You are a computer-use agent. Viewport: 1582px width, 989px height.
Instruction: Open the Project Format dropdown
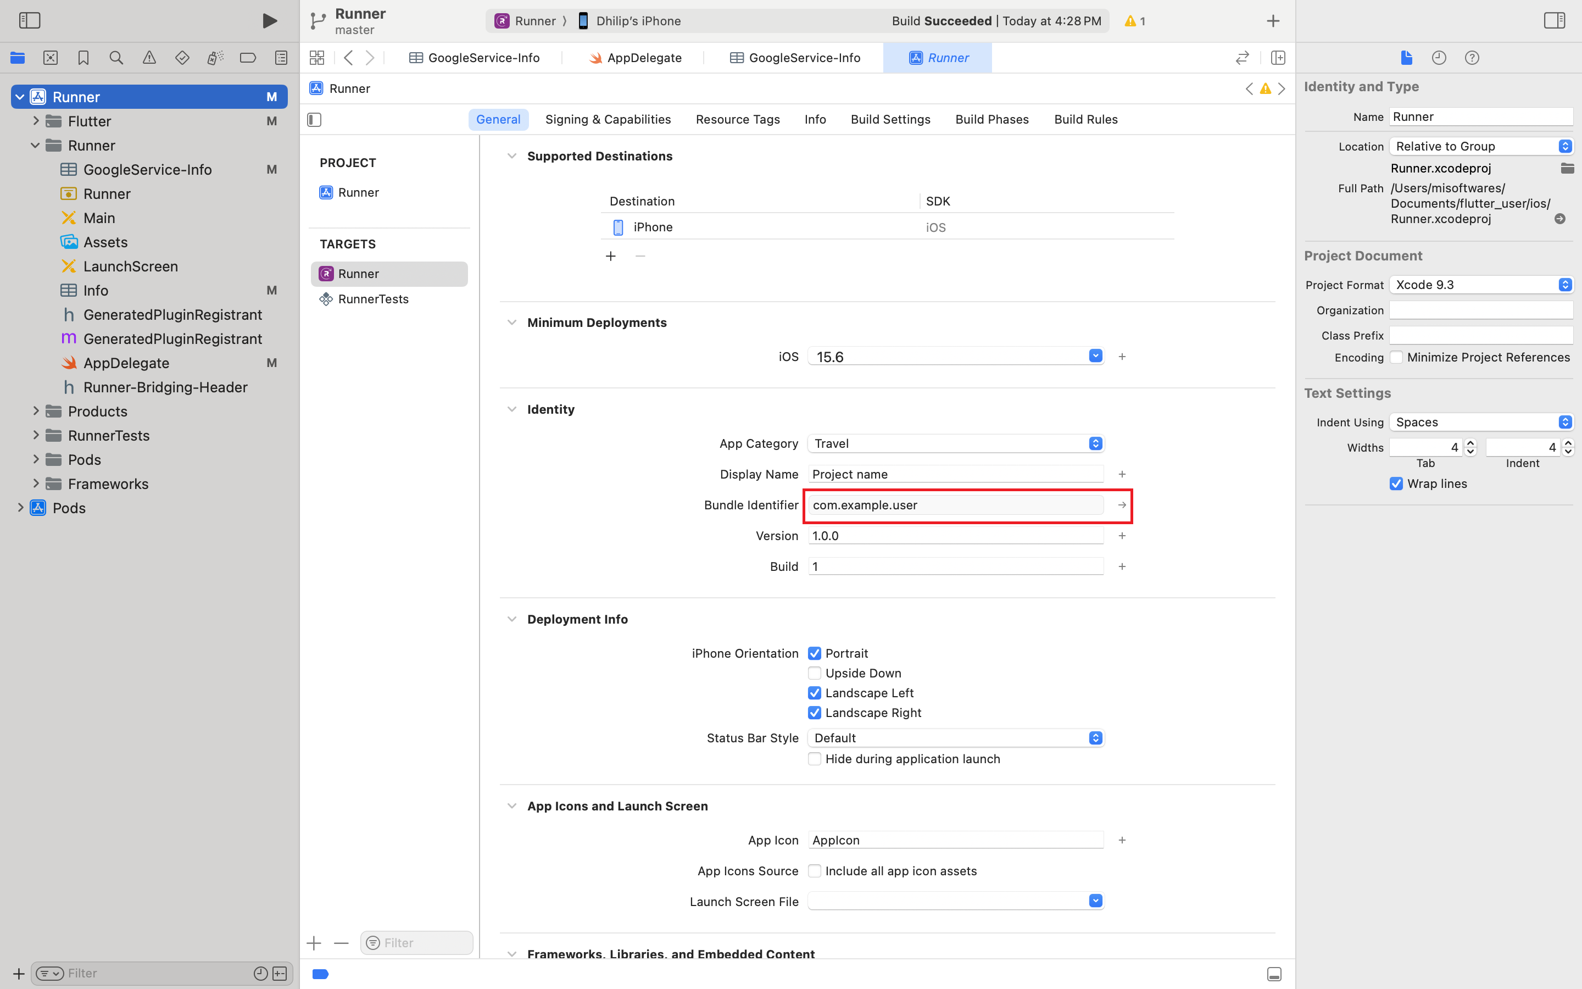pos(1481,285)
